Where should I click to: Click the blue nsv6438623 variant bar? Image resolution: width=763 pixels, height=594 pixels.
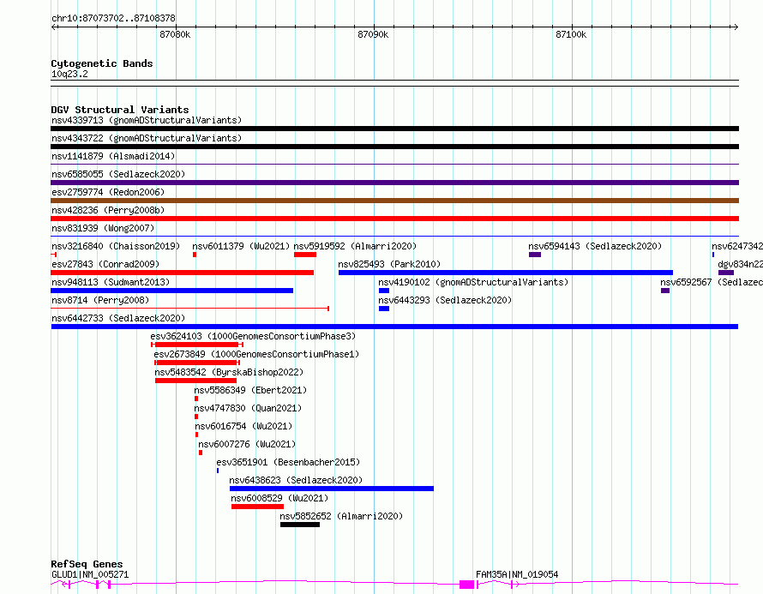pyautogui.click(x=332, y=489)
